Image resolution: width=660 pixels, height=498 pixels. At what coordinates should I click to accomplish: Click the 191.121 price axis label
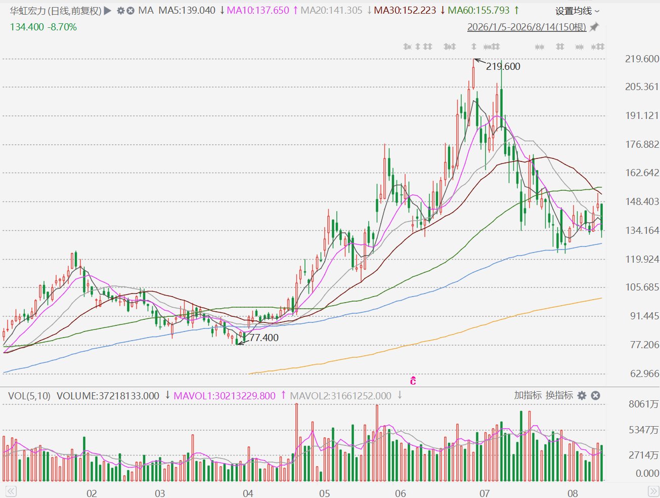(x=642, y=115)
